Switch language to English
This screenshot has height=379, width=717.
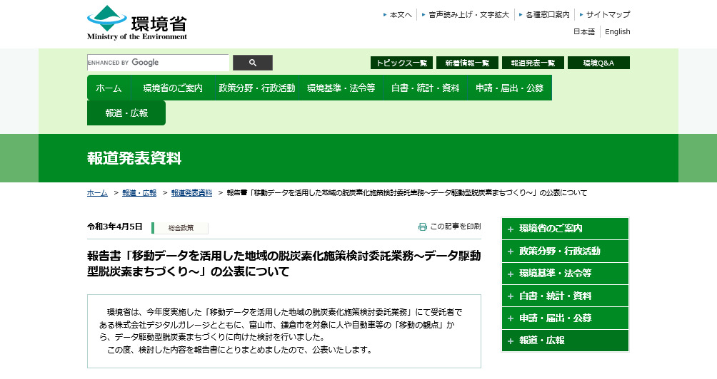pyautogui.click(x=617, y=31)
